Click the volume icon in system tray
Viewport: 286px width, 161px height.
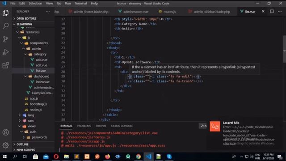(x=252, y=157)
